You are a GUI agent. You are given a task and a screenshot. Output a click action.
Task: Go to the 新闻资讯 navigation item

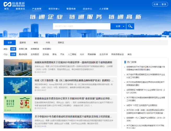pos(20,9)
